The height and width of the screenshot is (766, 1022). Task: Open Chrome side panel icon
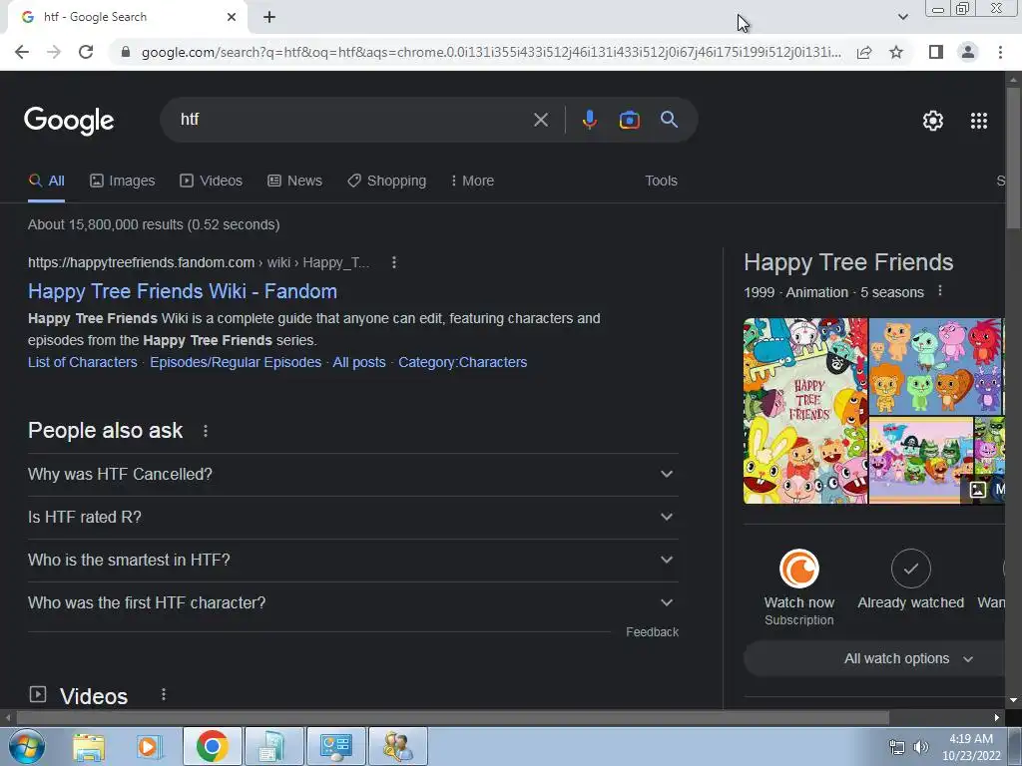(936, 52)
